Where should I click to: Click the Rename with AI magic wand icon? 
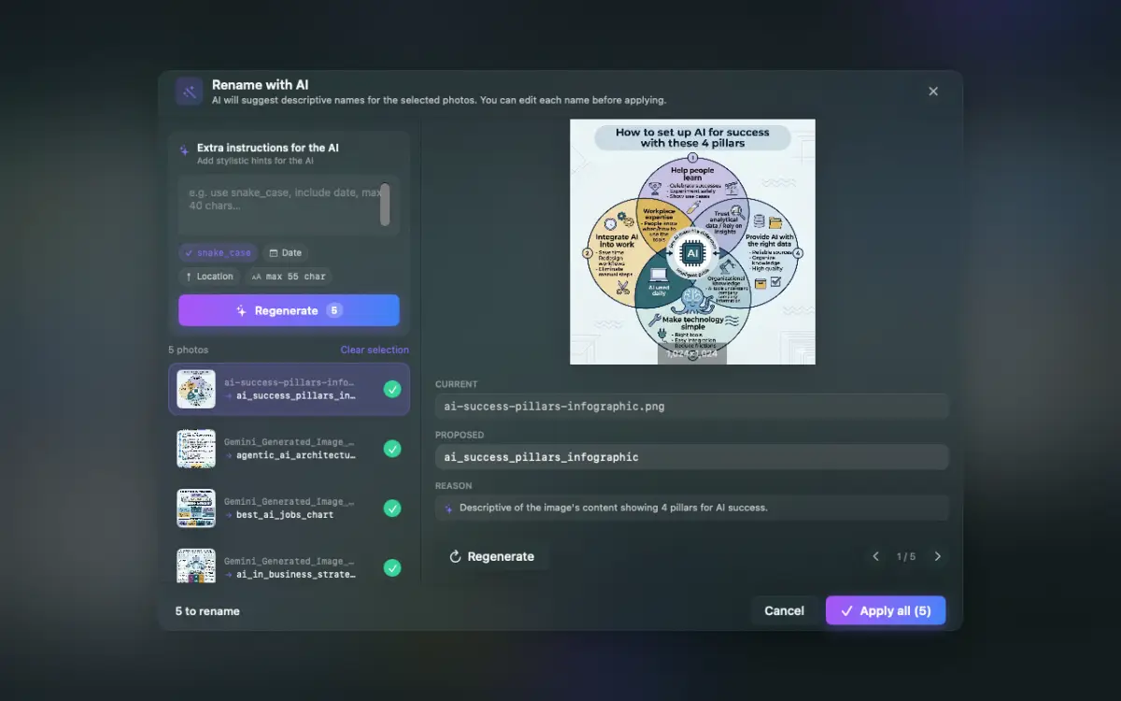(190, 91)
